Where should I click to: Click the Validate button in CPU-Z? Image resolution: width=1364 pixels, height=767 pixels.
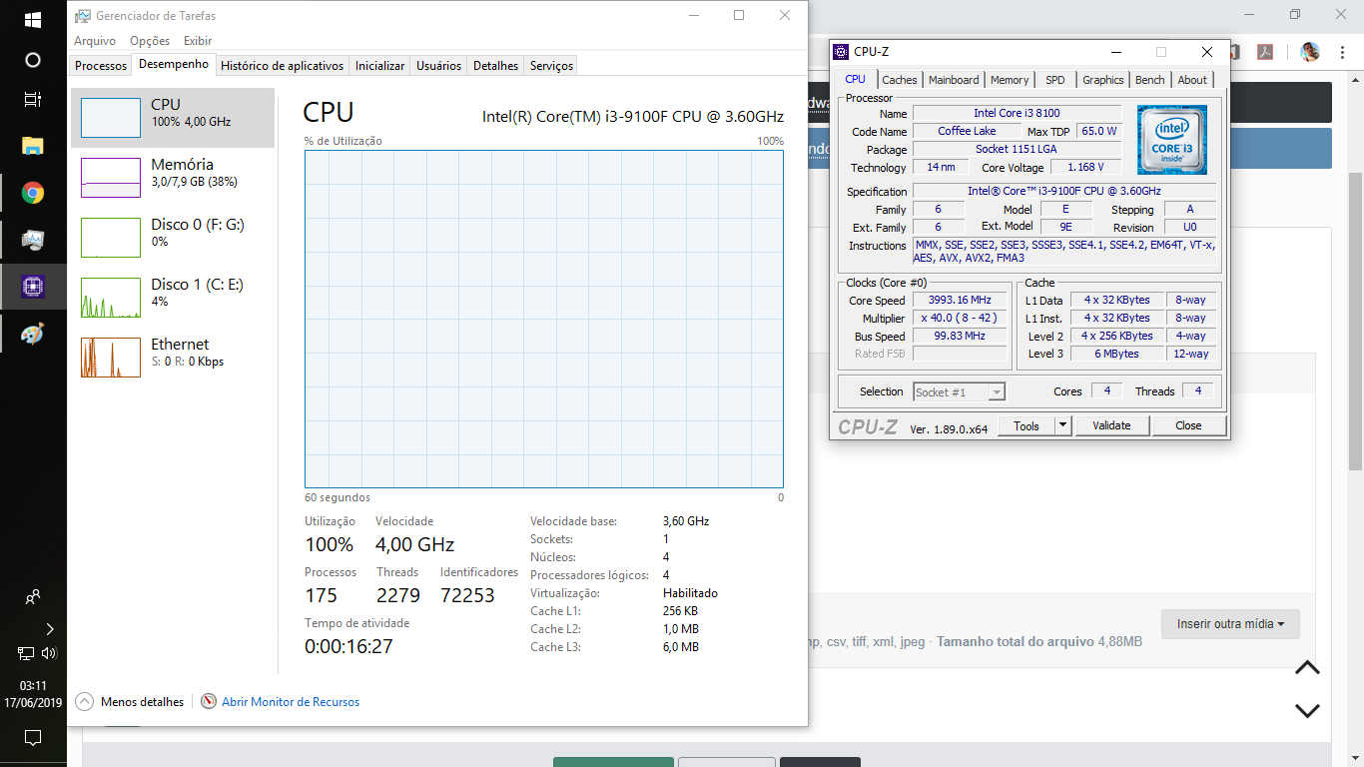click(x=1111, y=425)
